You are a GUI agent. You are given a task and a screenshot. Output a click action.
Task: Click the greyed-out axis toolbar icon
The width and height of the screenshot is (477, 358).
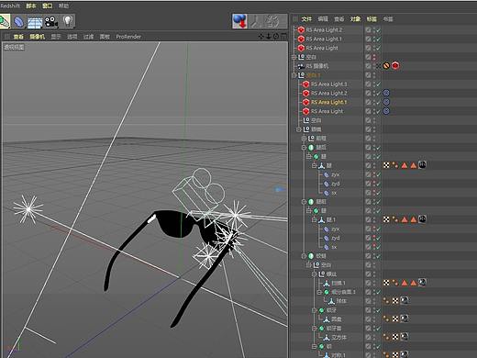(x=255, y=21)
